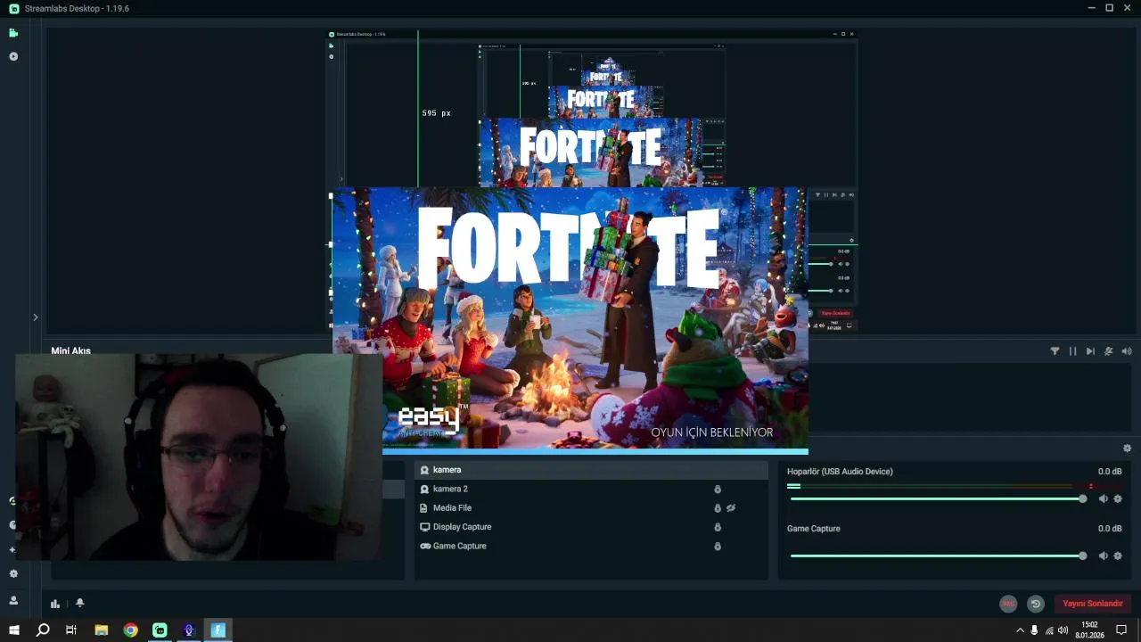Toggle the replay buffer button
Viewport: 1141px width, 642px height.
[1035, 604]
